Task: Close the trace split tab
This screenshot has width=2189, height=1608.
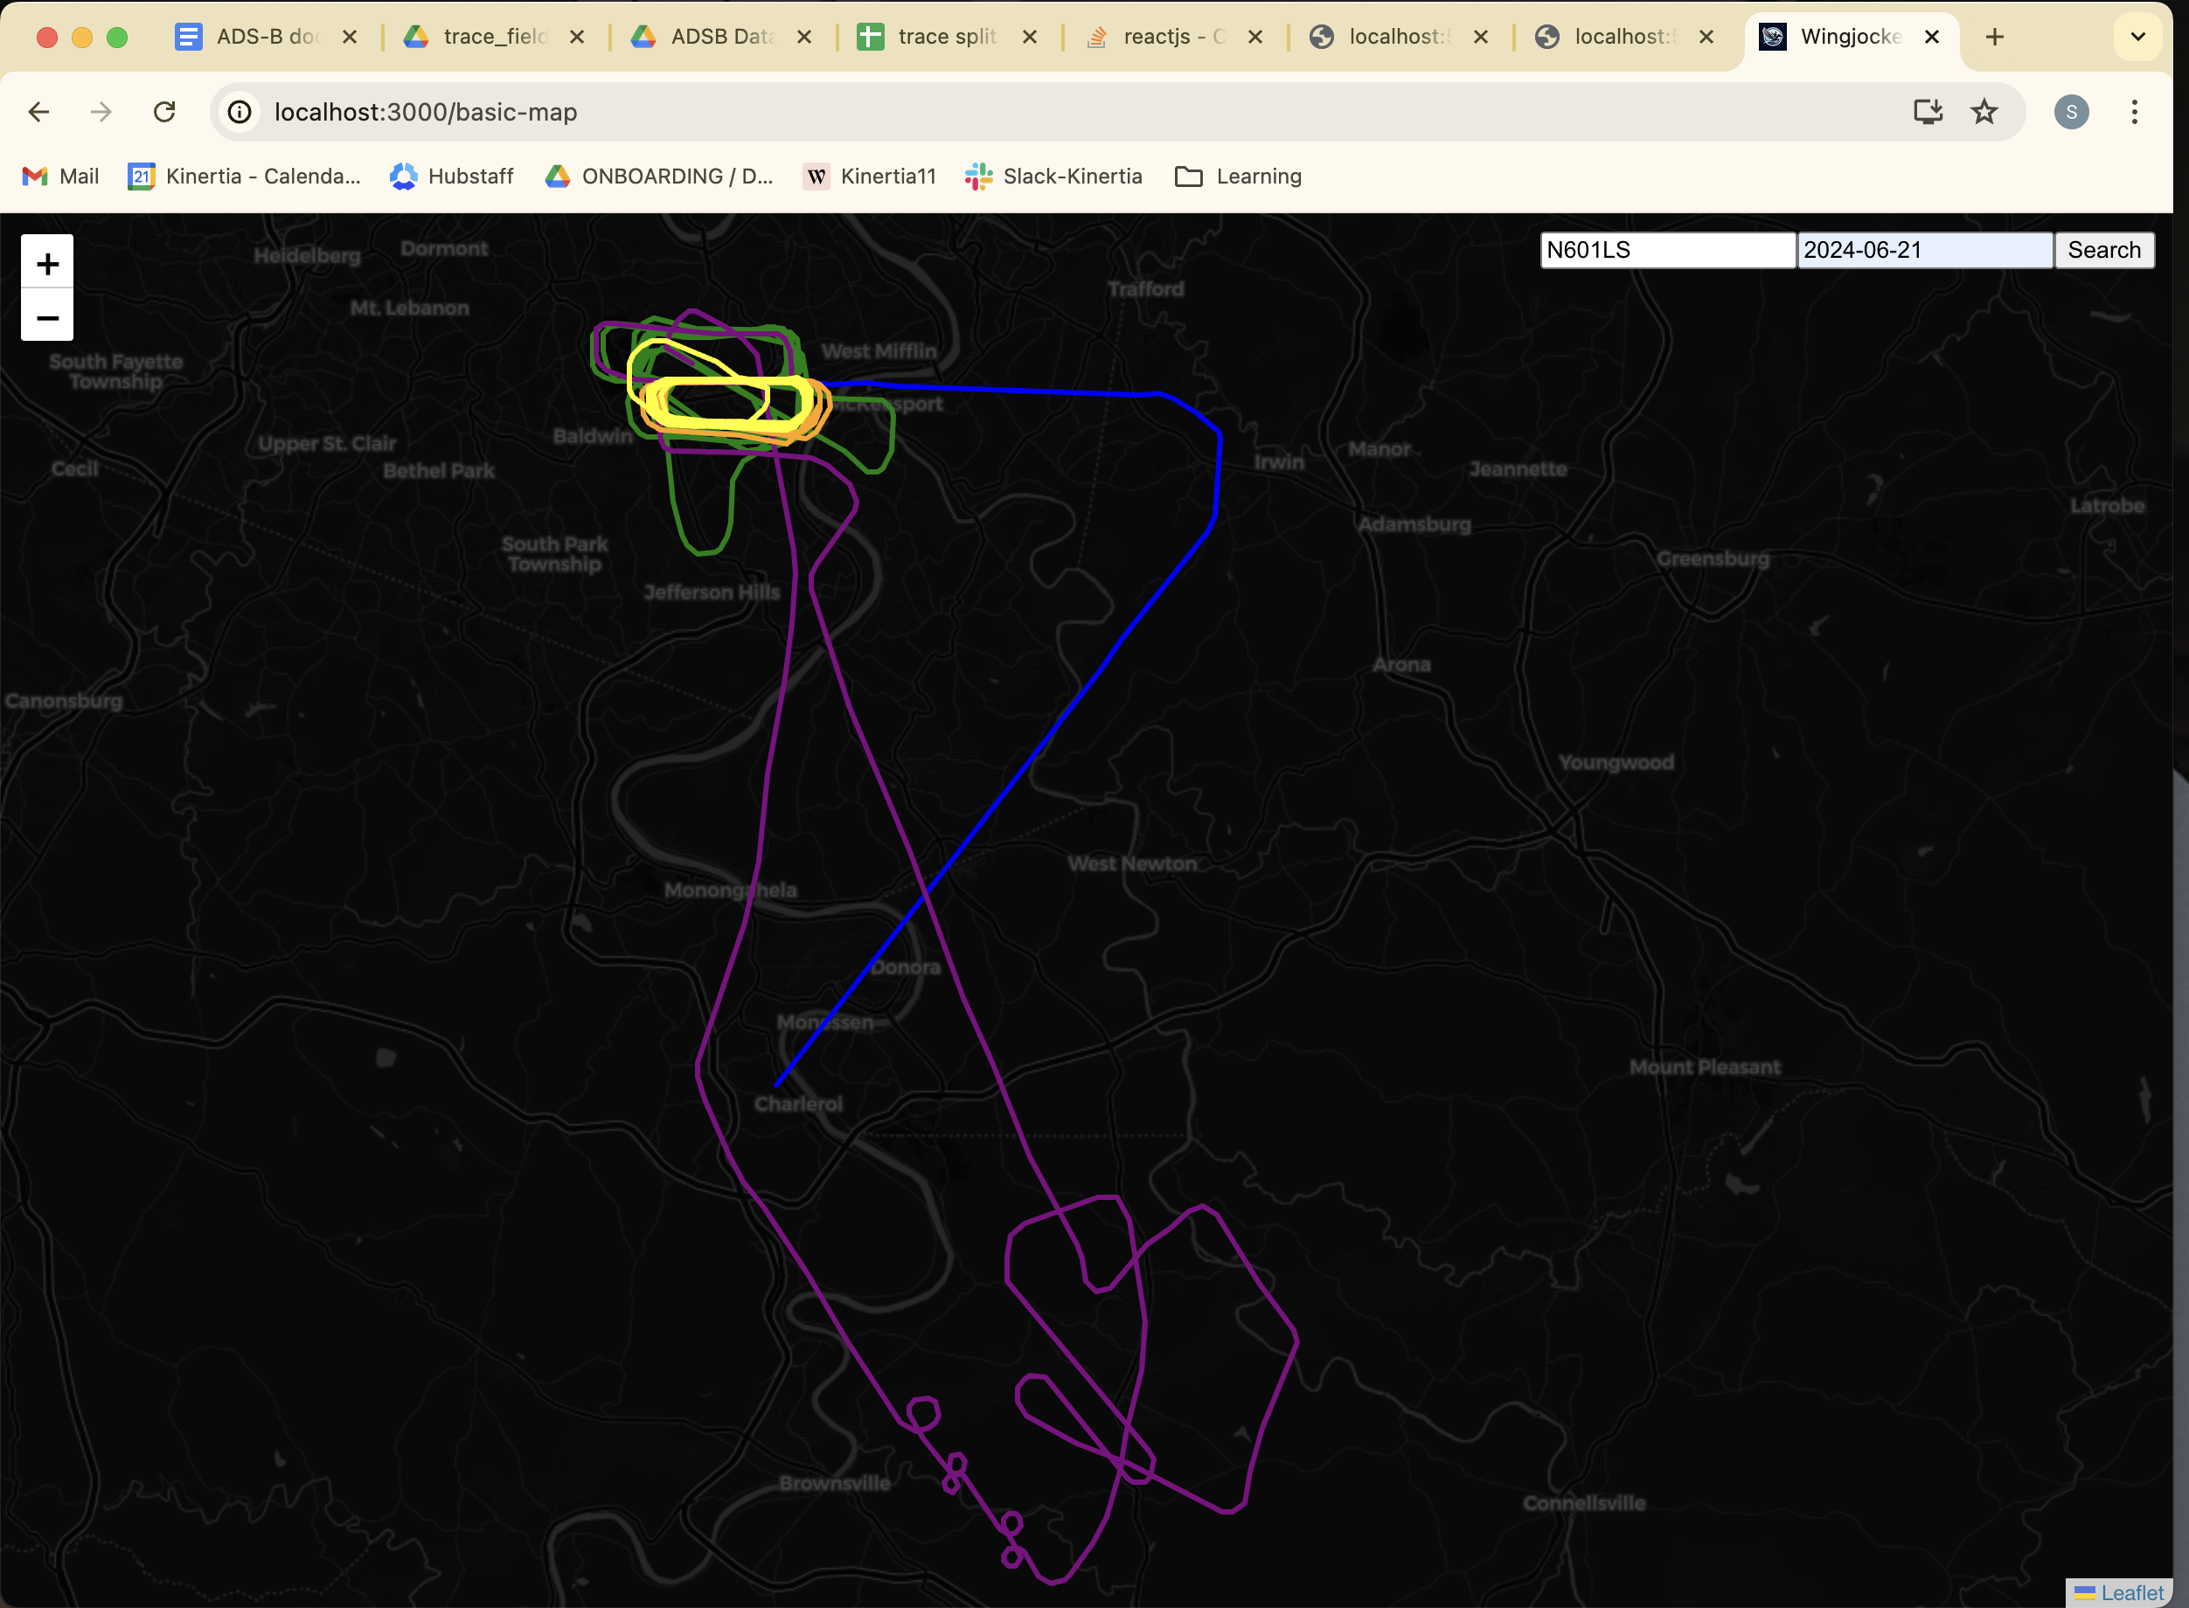Action: point(1029,37)
